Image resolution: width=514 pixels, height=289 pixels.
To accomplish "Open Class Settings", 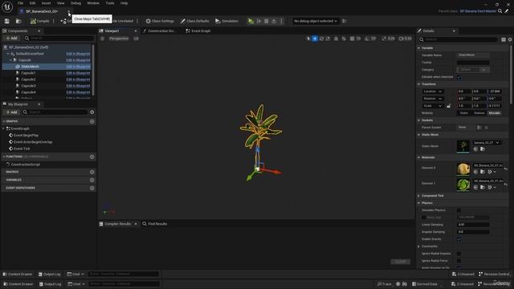I will pyautogui.click(x=160, y=21).
